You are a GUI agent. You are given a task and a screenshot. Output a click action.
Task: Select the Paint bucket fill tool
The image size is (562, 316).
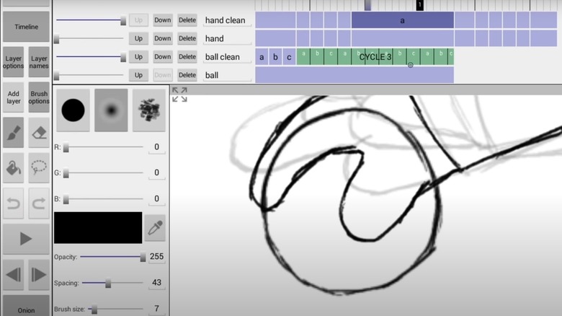13,167
